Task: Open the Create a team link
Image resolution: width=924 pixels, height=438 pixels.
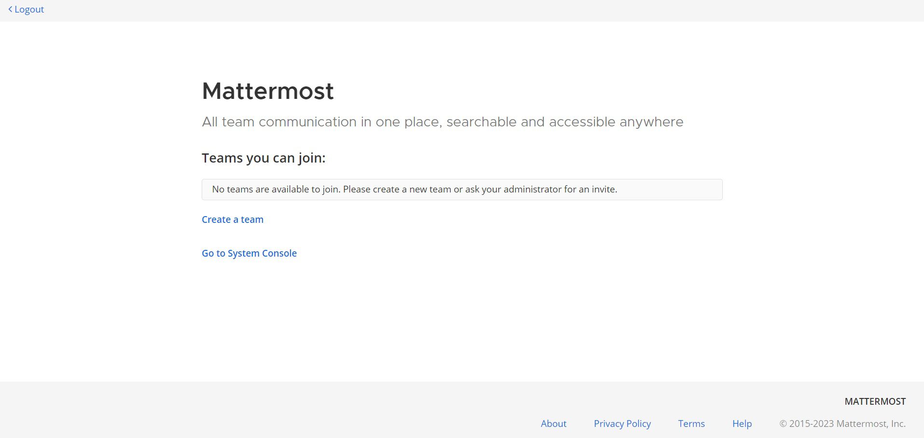Action: tap(233, 219)
